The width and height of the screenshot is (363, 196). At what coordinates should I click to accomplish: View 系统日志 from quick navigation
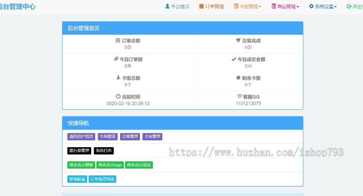104,151
